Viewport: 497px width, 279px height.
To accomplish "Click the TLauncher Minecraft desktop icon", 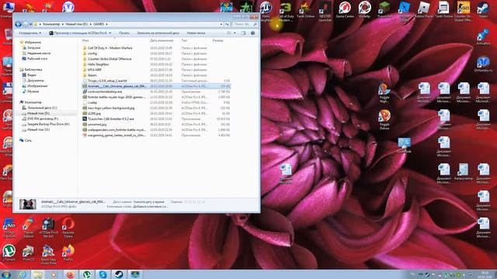I will point(384,10).
